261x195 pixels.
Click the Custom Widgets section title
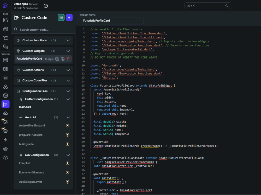33,51
